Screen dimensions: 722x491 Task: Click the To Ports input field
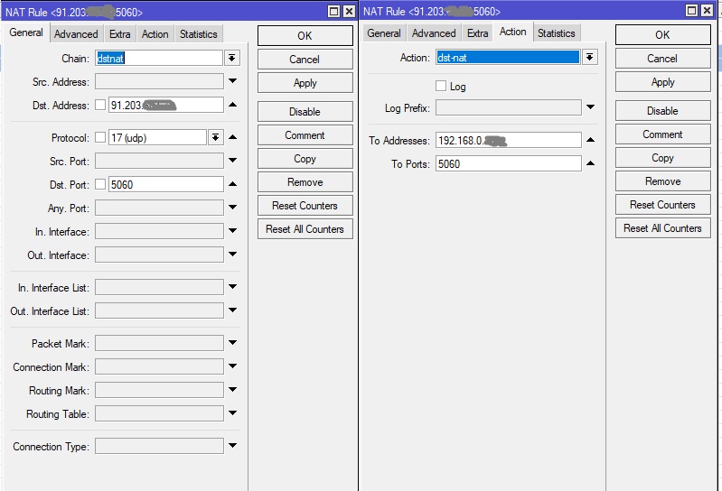click(508, 164)
